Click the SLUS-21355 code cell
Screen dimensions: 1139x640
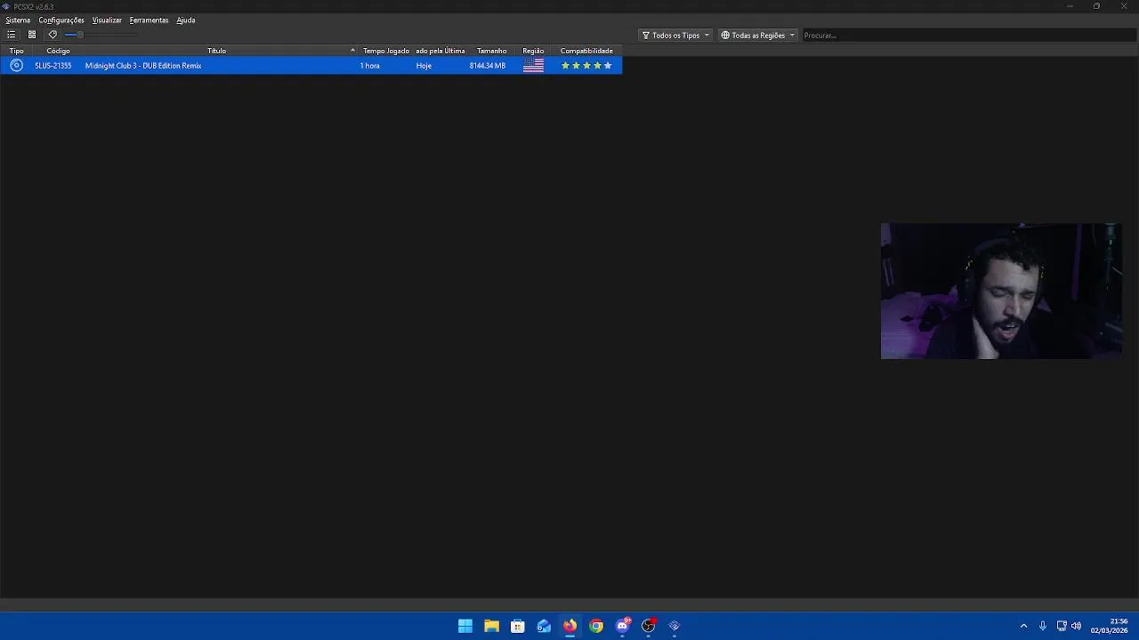(x=53, y=66)
